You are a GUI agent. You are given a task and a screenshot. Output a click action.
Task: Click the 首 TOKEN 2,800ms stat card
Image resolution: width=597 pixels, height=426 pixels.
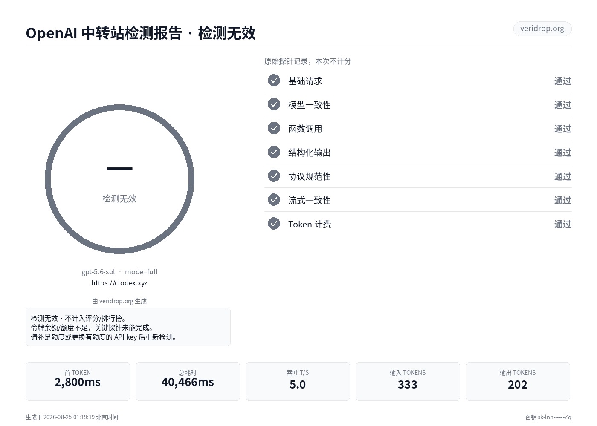(x=78, y=381)
